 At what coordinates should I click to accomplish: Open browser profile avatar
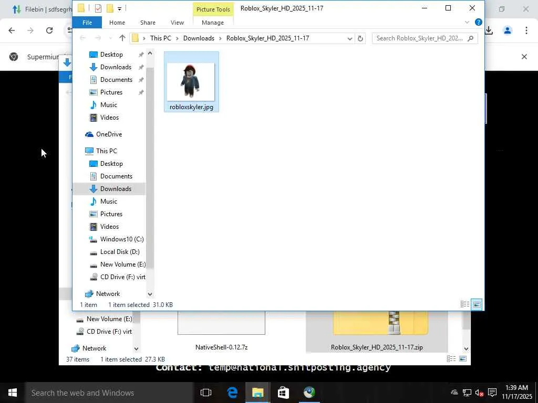pos(508,30)
